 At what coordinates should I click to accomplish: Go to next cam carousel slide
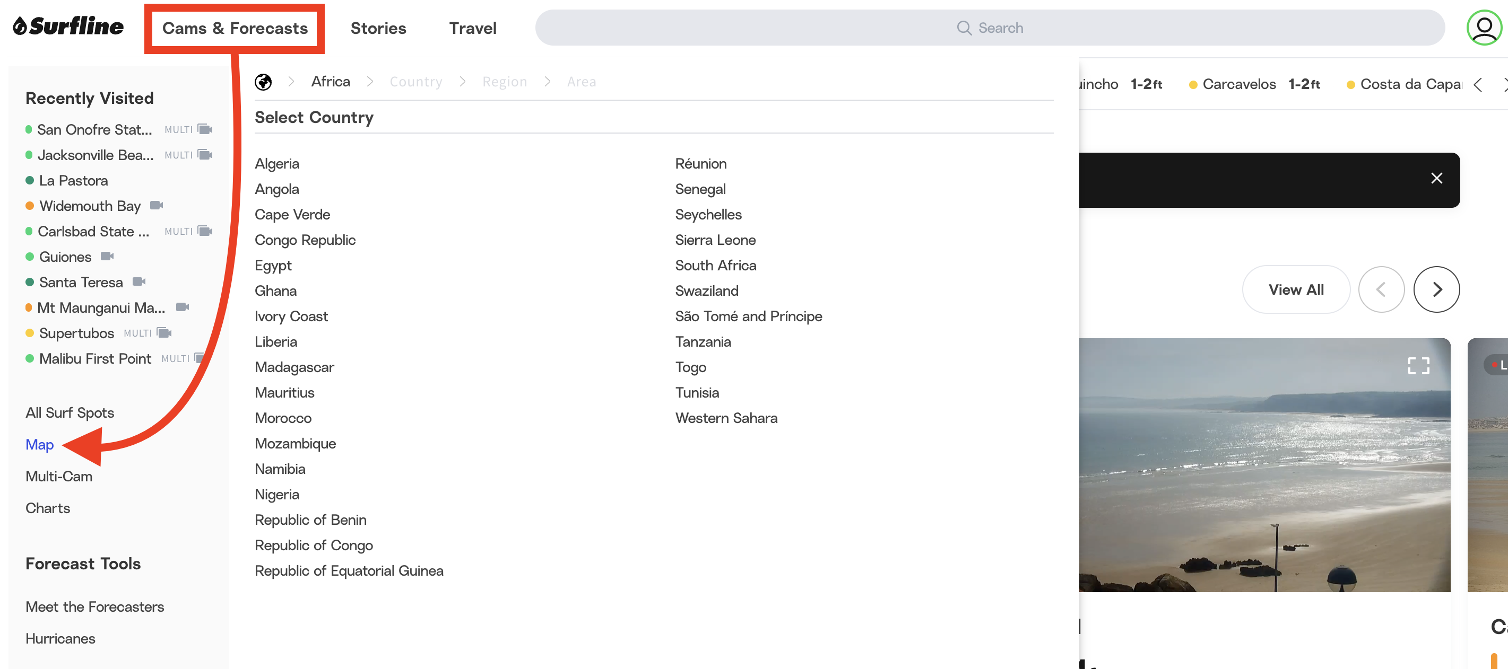[1436, 289]
